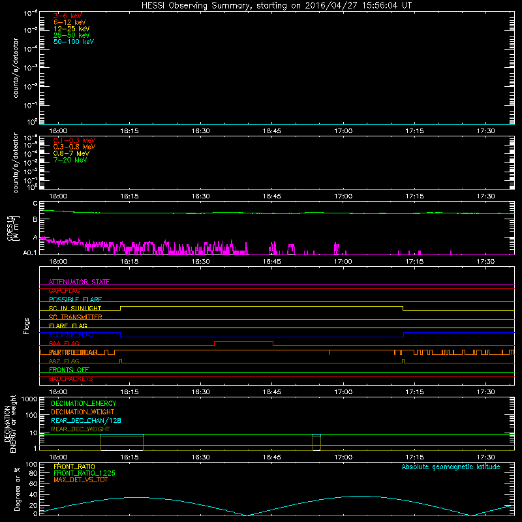522x522 pixels.
Task: Click the Flags vertical axis title
Action: (x=27, y=326)
